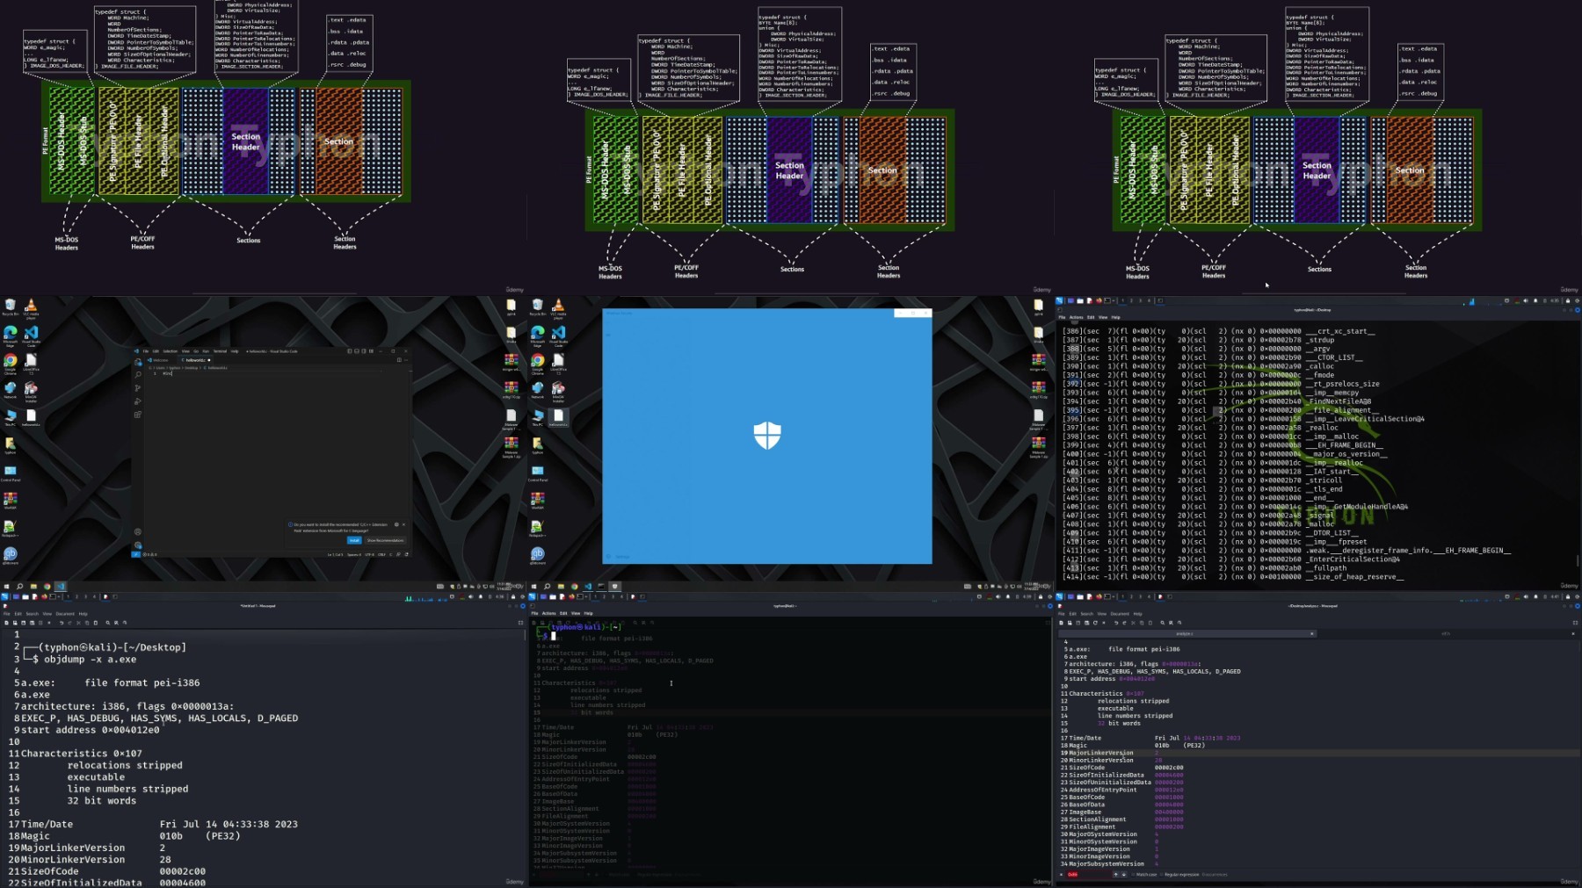
Task: Open the Terminal menu in VS Code
Action: pyautogui.click(x=221, y=351)
